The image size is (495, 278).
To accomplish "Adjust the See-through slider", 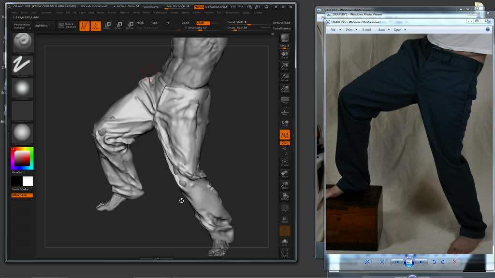I will 177,6.
